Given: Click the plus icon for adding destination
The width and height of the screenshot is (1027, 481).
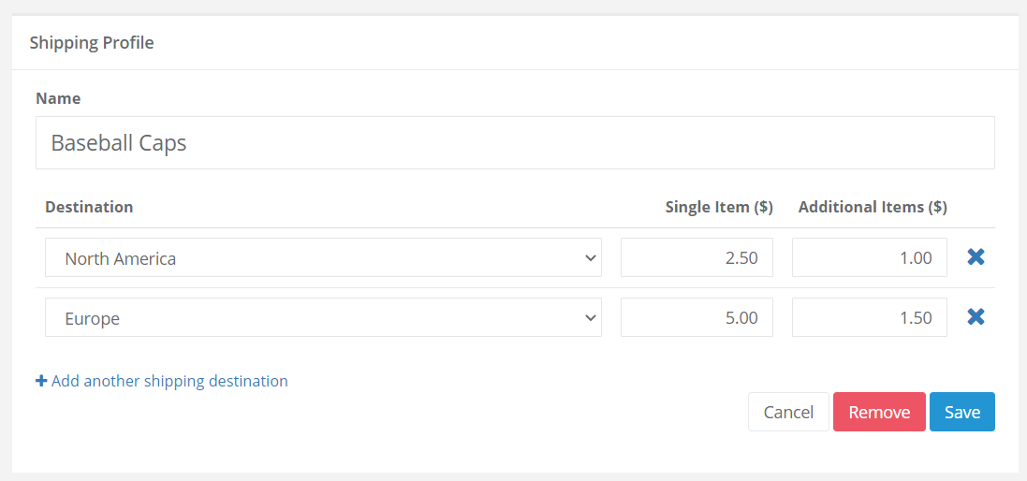Looking at the screenshot, I should (41, 381).
